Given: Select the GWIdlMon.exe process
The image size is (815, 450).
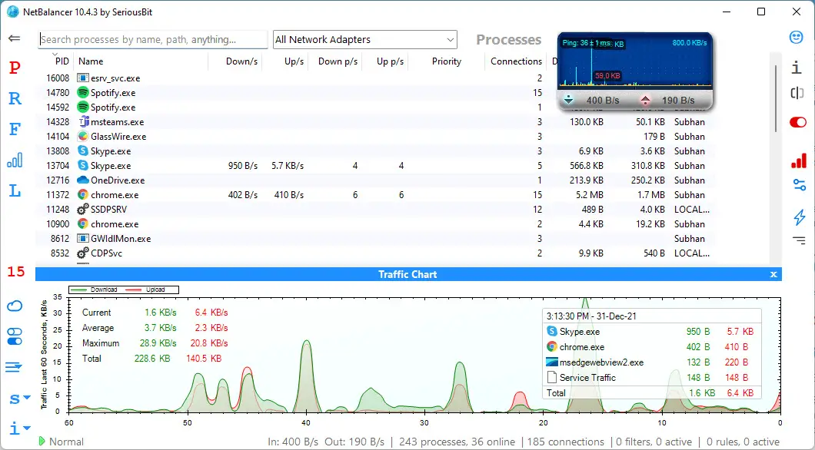Looking at the screenshot, I should (377, 238).
